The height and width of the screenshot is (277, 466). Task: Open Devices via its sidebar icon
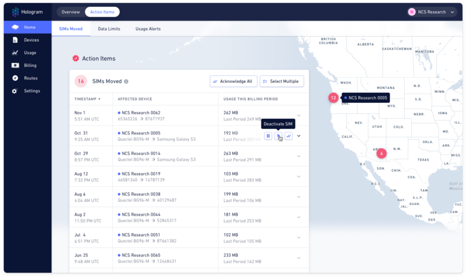[15, 40]
